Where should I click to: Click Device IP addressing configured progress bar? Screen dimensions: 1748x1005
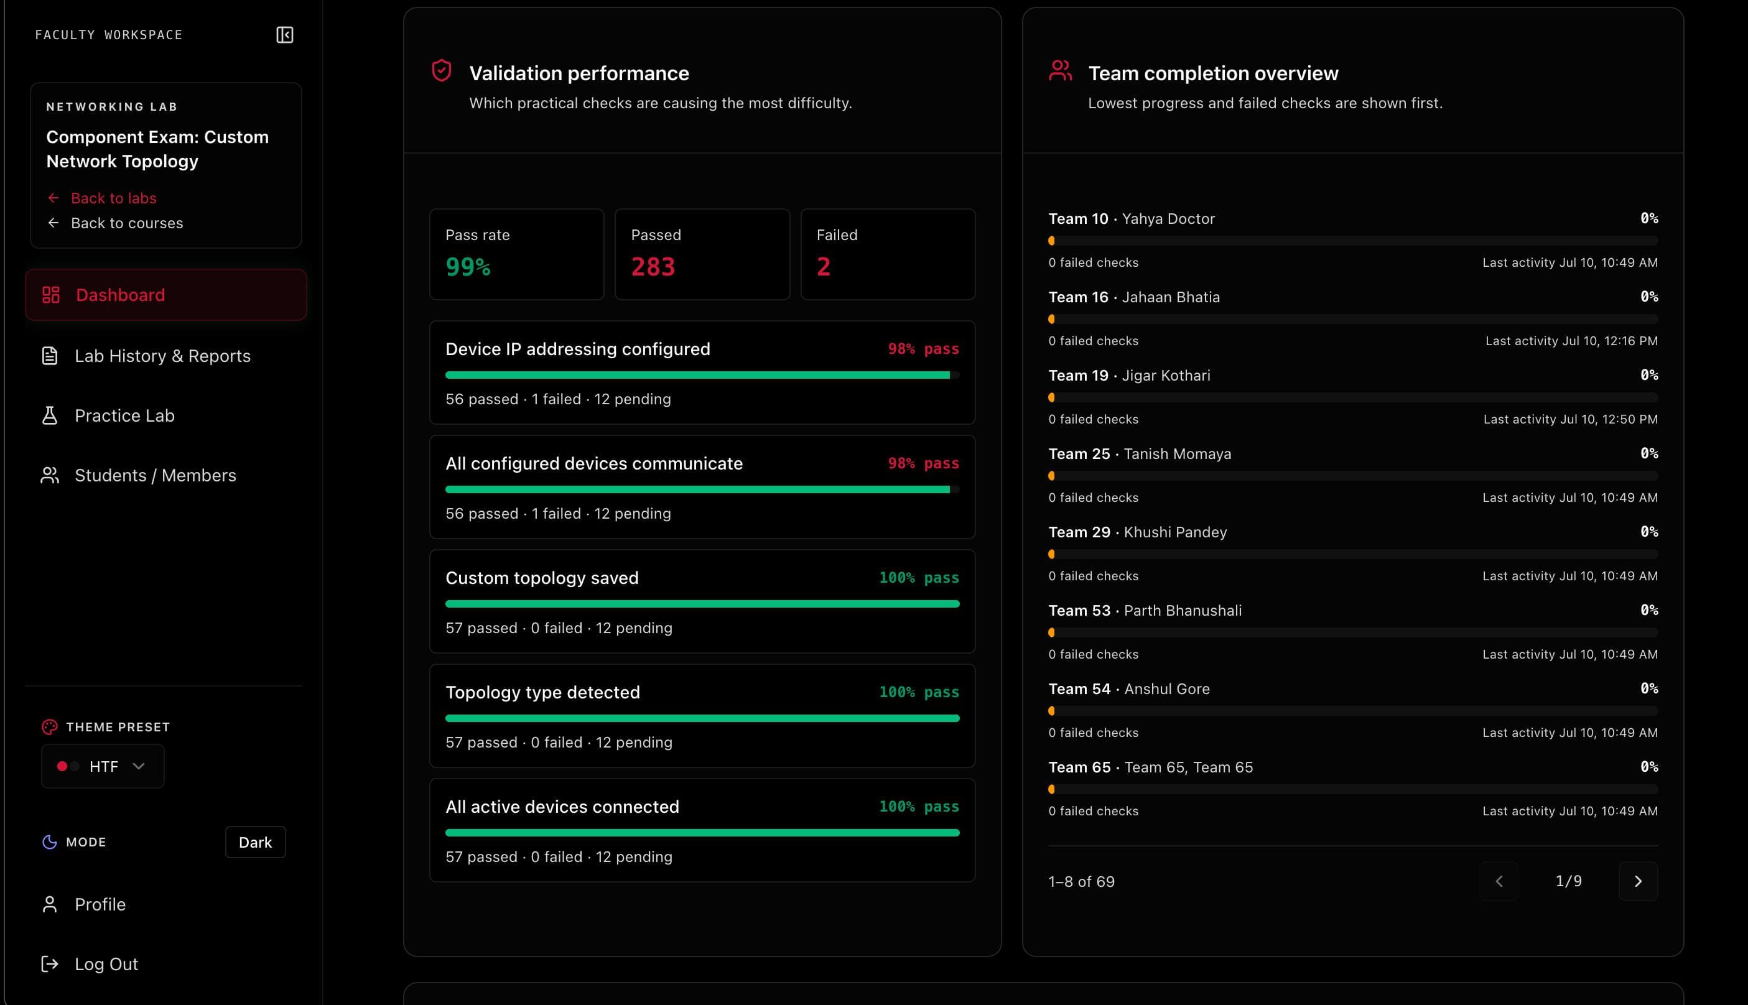click(x=702, y=375)
